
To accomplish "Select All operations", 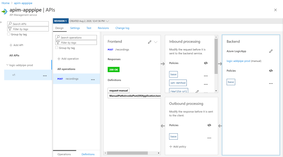I will point(66,69).
